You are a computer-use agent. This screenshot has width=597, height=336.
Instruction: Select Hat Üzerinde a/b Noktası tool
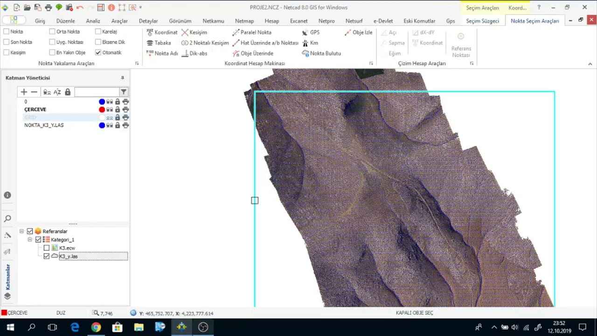click(265, 42)
